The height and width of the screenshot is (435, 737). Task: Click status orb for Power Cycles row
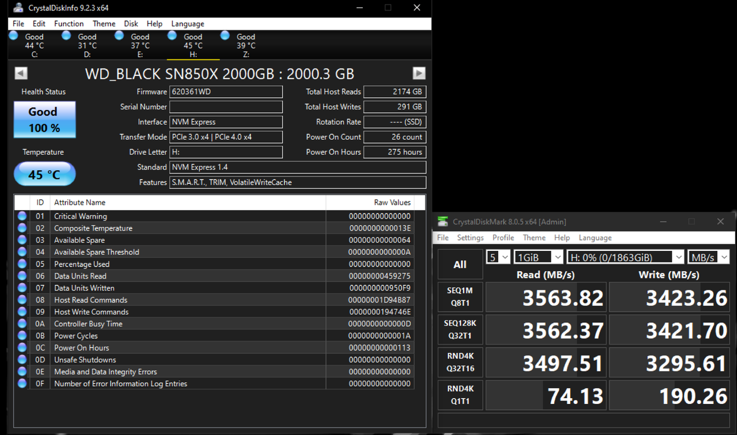coord(22,335)
